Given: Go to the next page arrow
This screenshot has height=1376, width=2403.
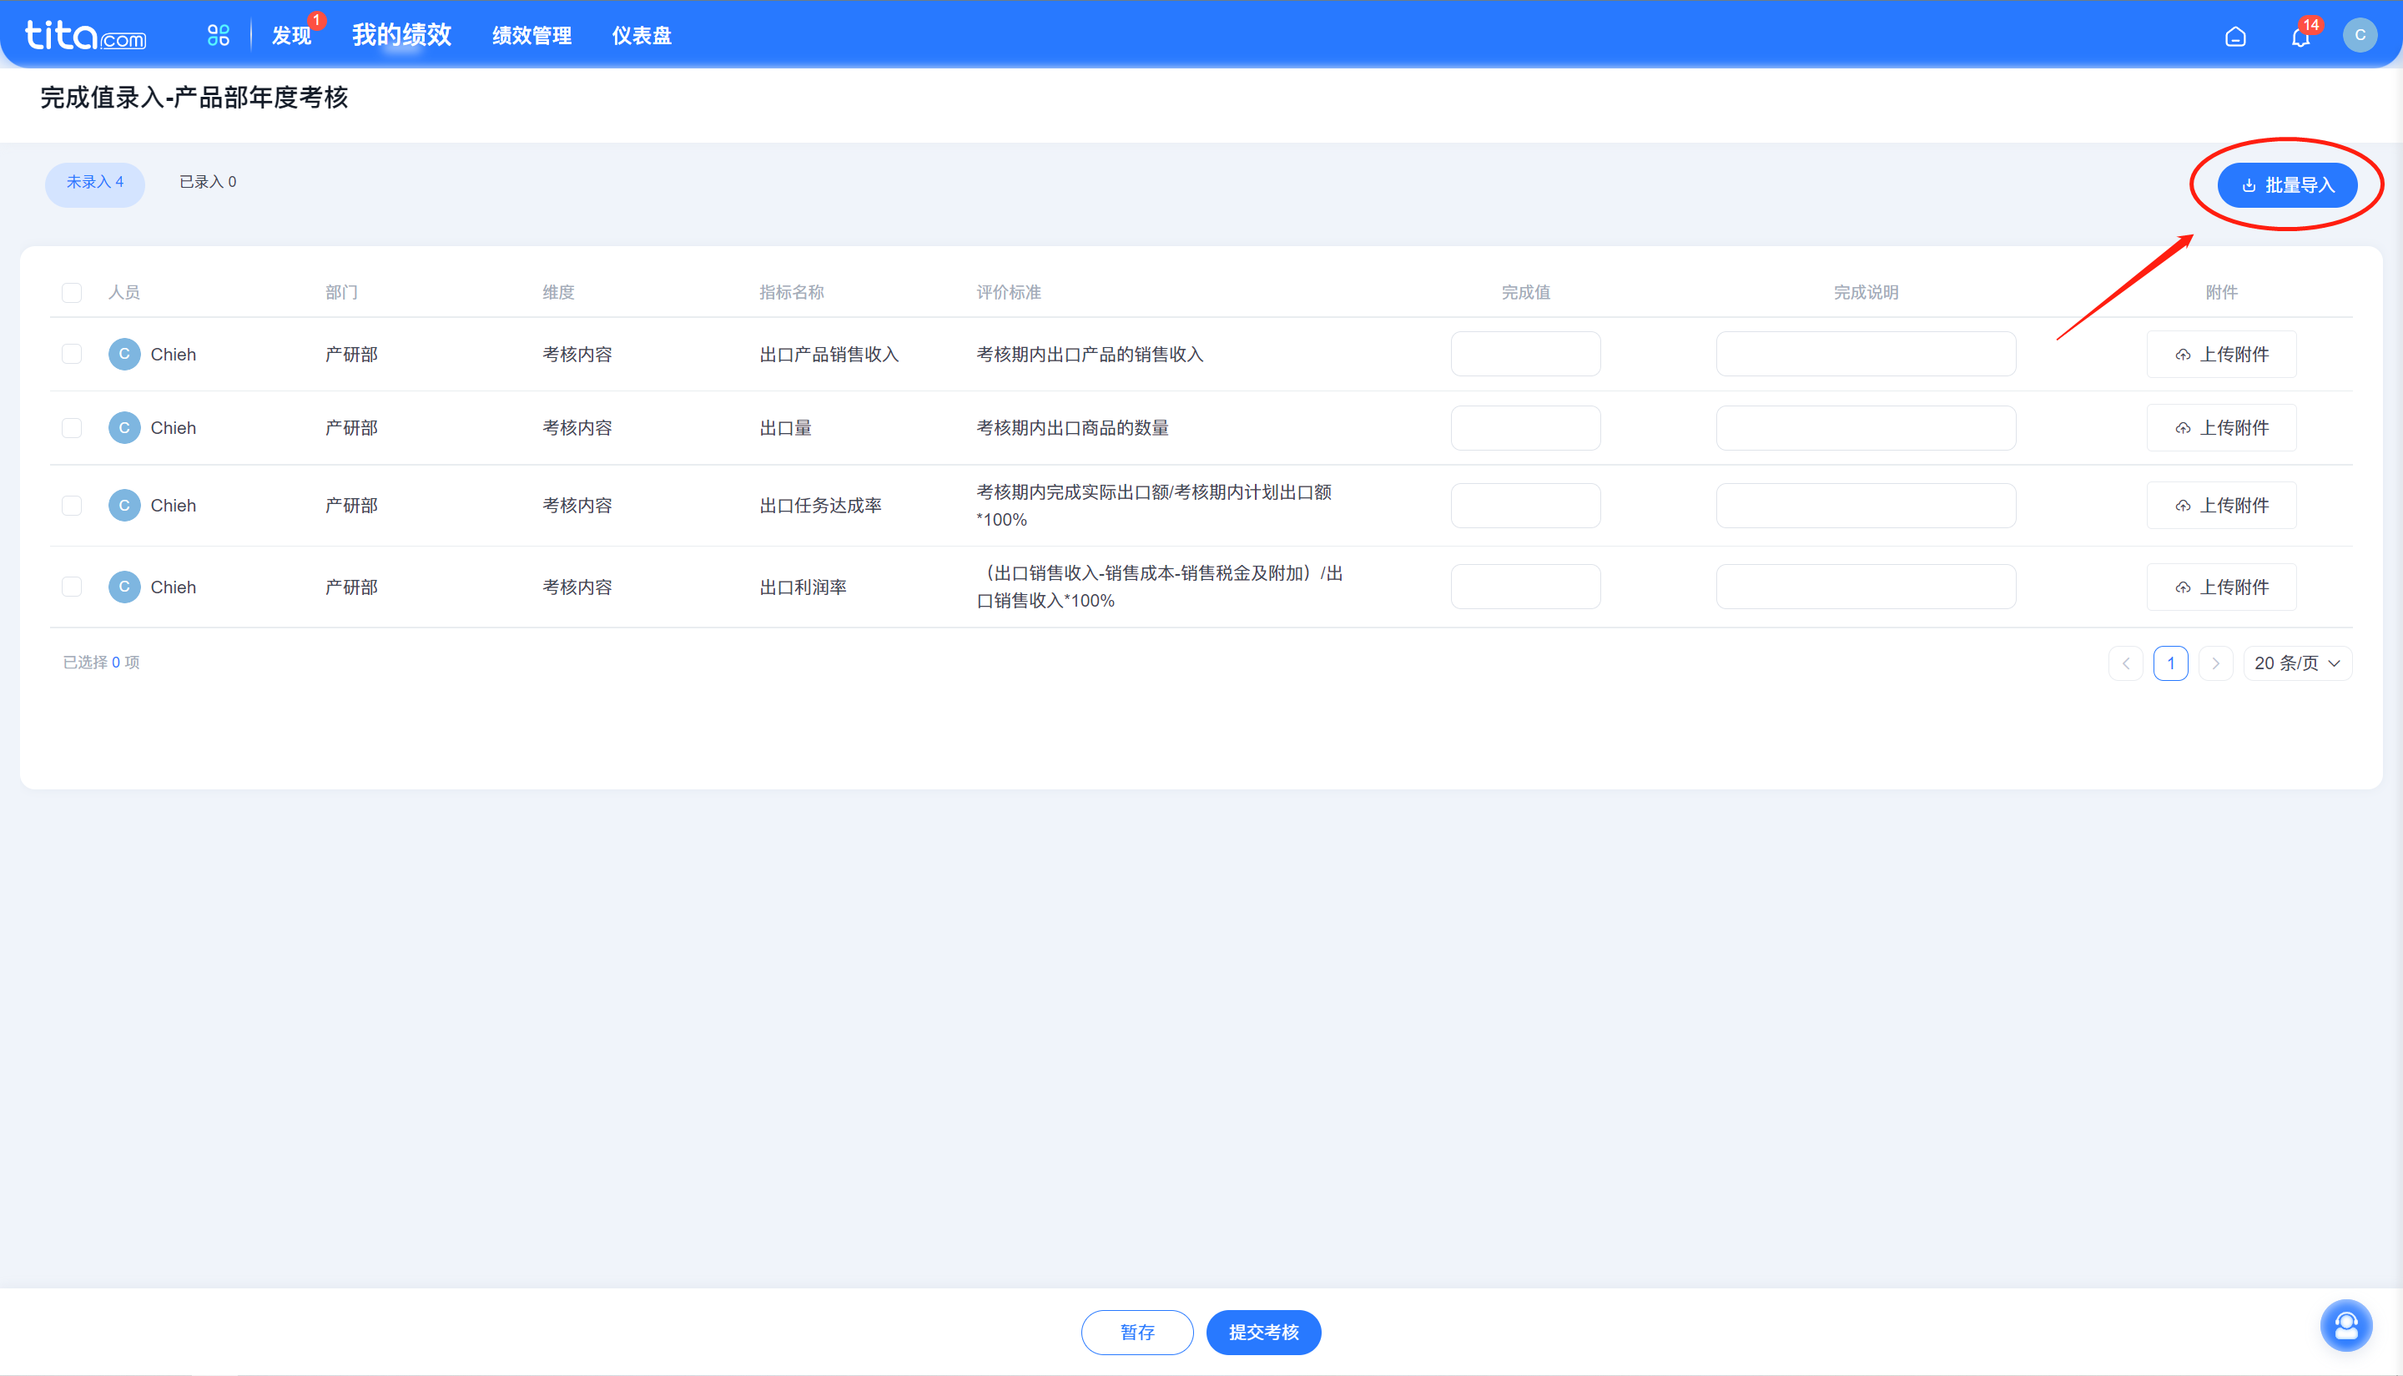Looking at the screenshot, I should [x=2215, y=663].
